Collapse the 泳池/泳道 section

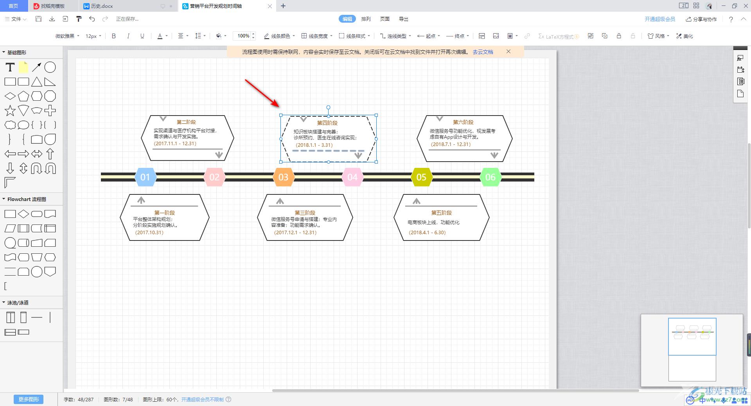16,303
